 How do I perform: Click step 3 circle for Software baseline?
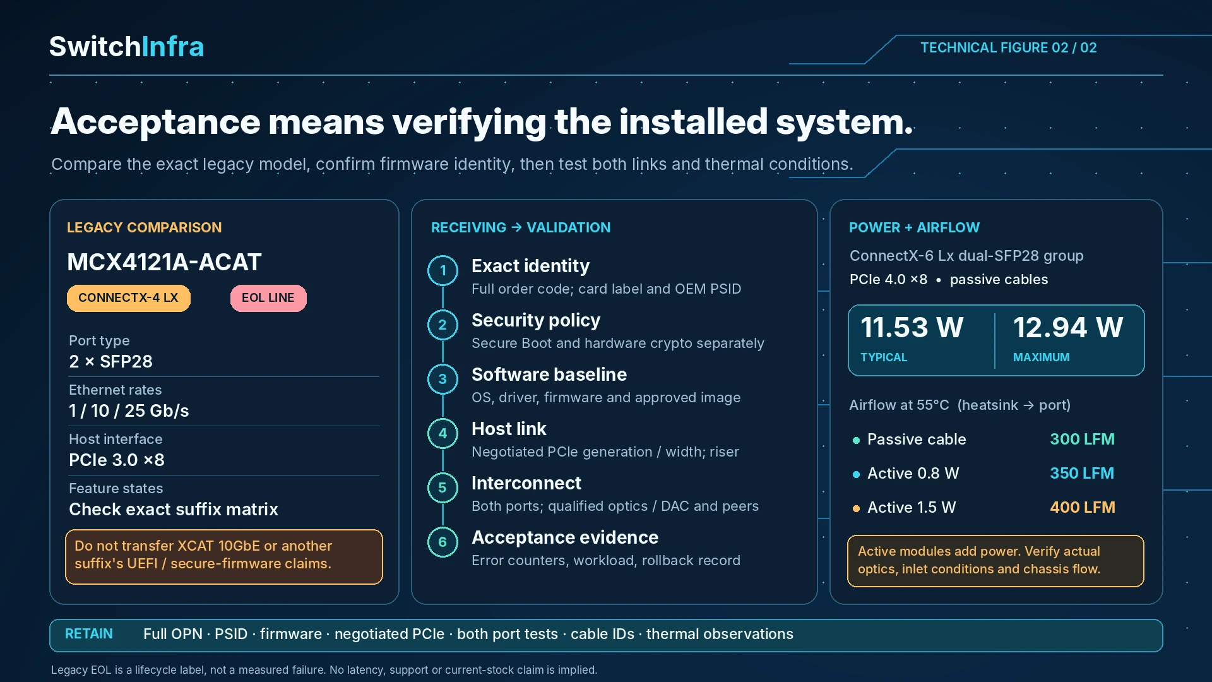tap(443, 380)
